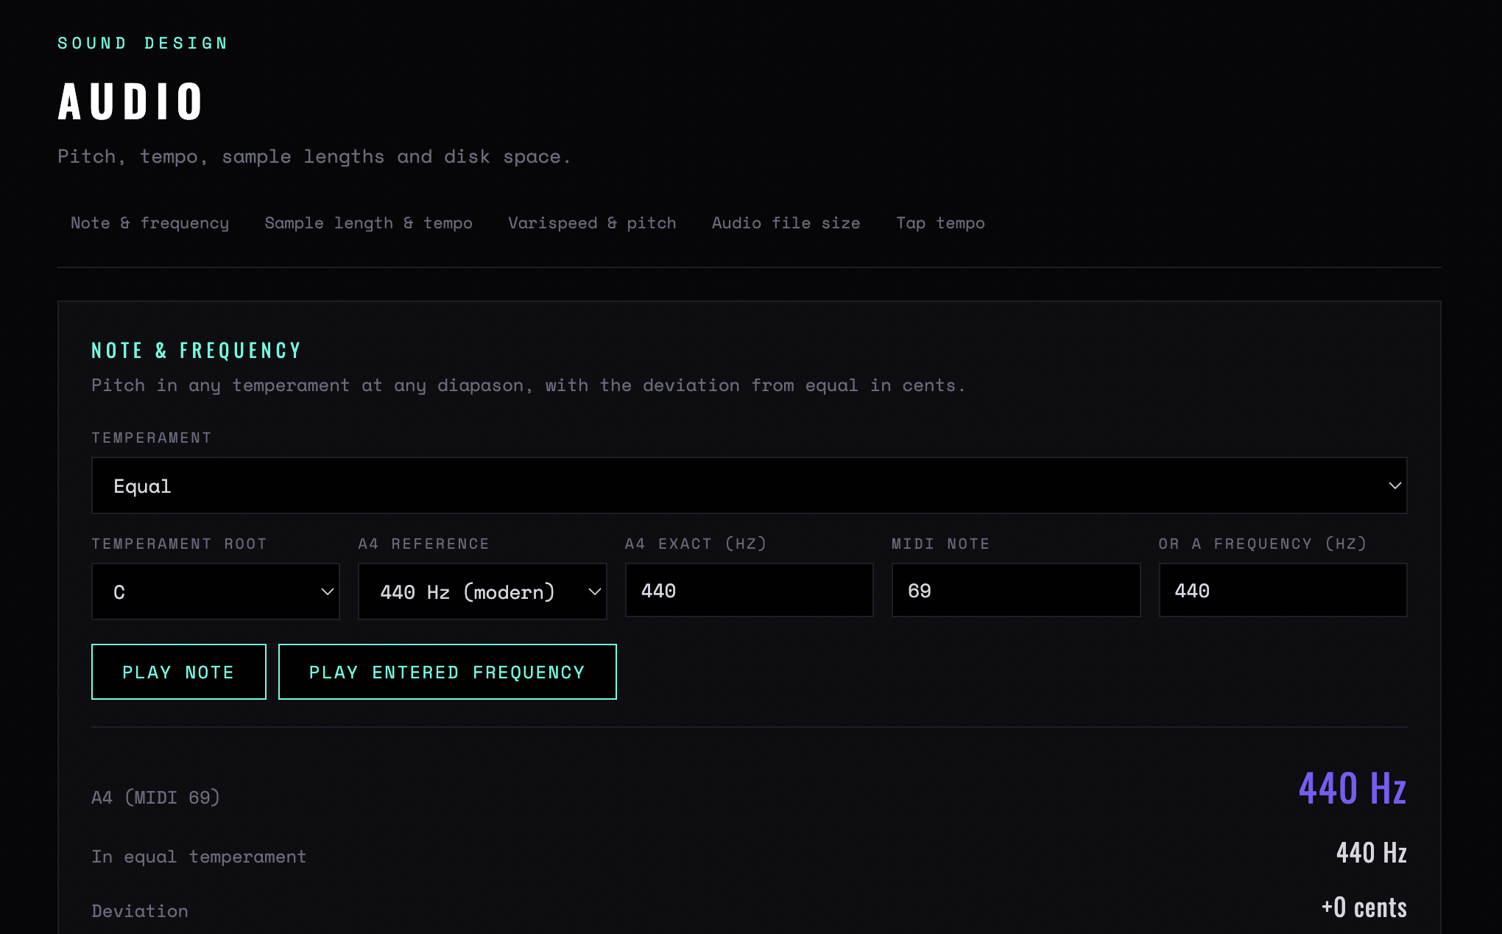Viewport: 1502px width, 934px height.
Task: Click the Play Note button
Action: click(178, 672)
